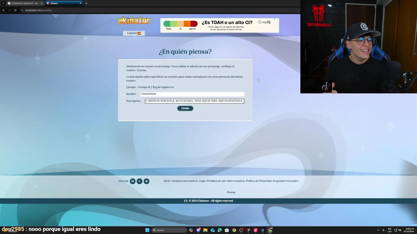Open Copilot from the taskbar
This screenshot has height=234, width=417.
[191, 230]
